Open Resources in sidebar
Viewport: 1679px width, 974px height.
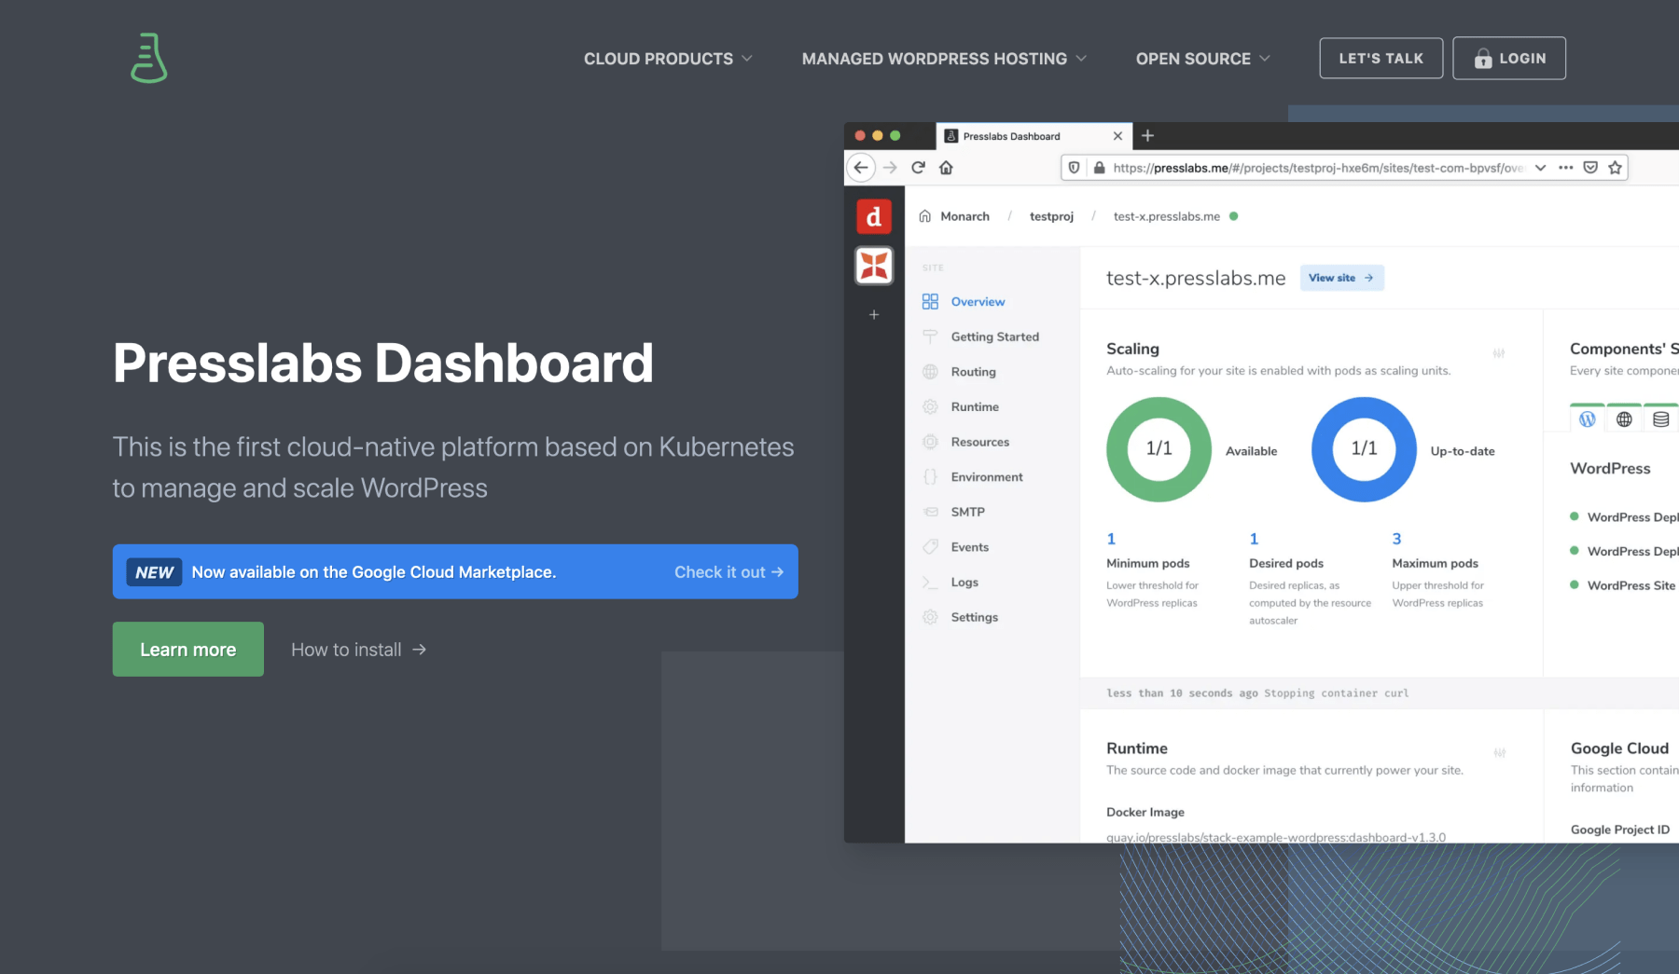979,442
